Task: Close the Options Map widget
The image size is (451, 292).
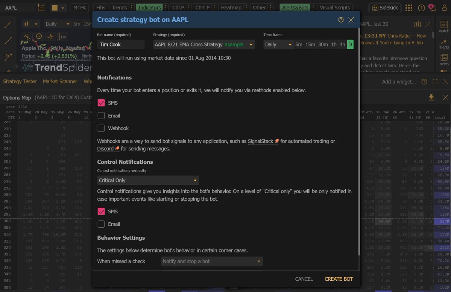Action: point(445,97)
